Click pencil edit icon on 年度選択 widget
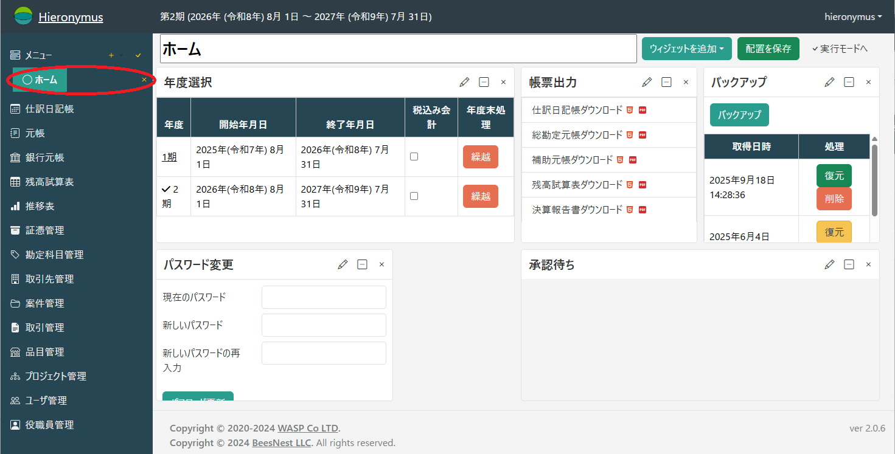 tap(464, 82)
